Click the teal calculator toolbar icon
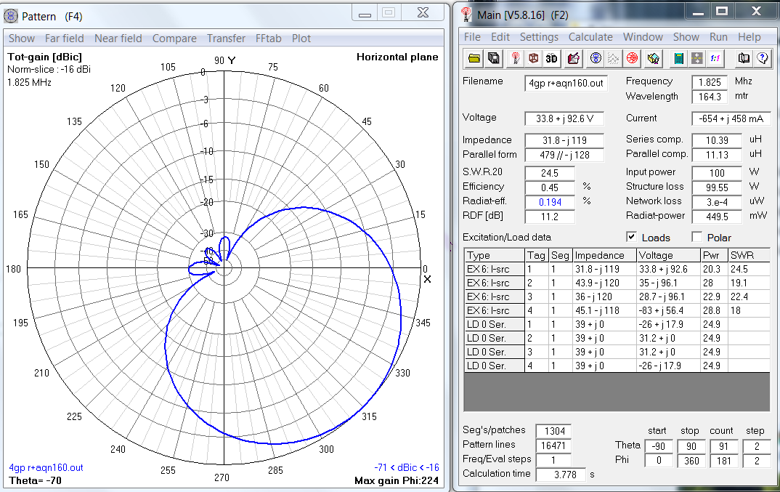 [x=678, y=58]
